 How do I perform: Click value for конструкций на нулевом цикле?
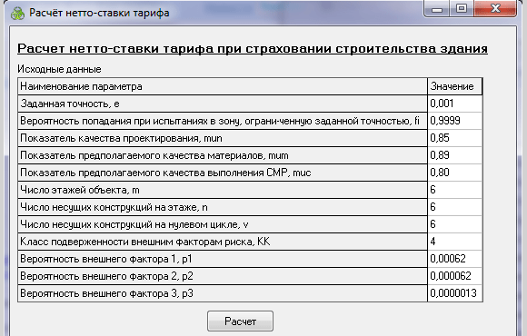click(454, 224)
